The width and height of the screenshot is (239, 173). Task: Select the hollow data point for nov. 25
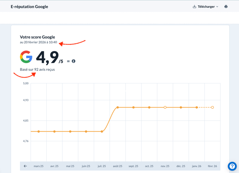pyautogui.click(x=165, y=107)
